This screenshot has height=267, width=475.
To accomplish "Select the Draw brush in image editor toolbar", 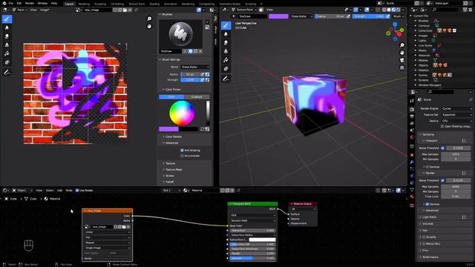I will point(7,19).
